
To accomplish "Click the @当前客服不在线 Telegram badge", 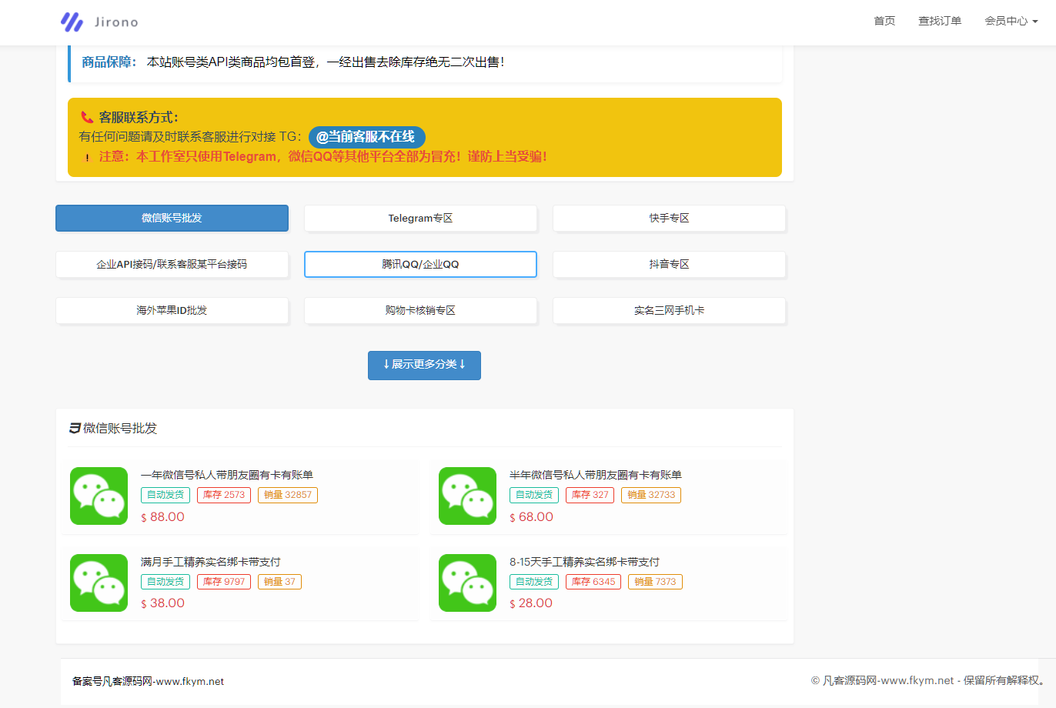I will tap(366, 137).
